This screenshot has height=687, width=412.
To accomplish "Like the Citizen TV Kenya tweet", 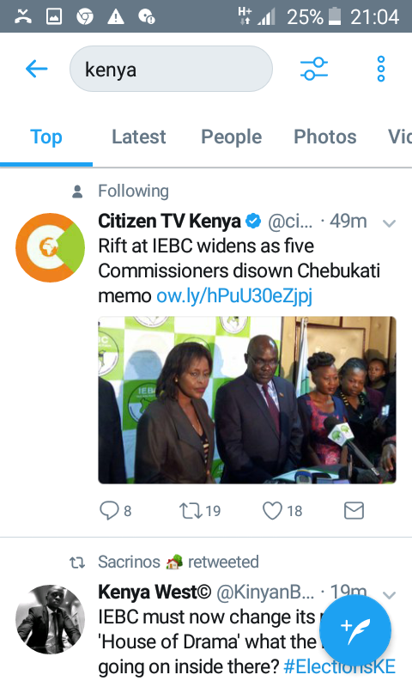I will point(272,510).
